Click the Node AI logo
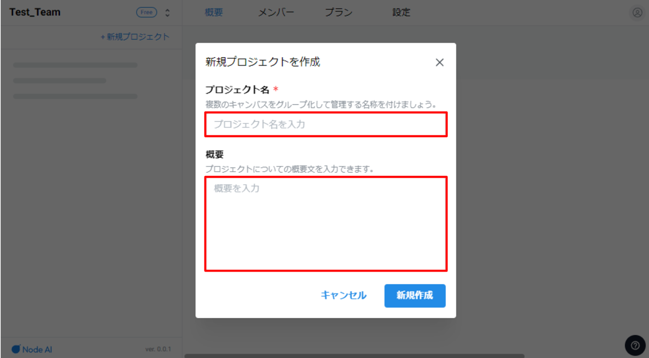This screenshot has height=358, width=649. click(32, 349)
